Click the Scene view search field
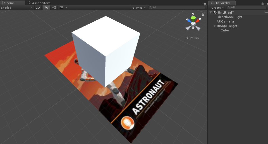 point(176,8)
